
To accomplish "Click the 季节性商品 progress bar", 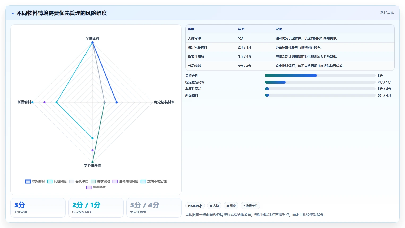I will point(320,89).
